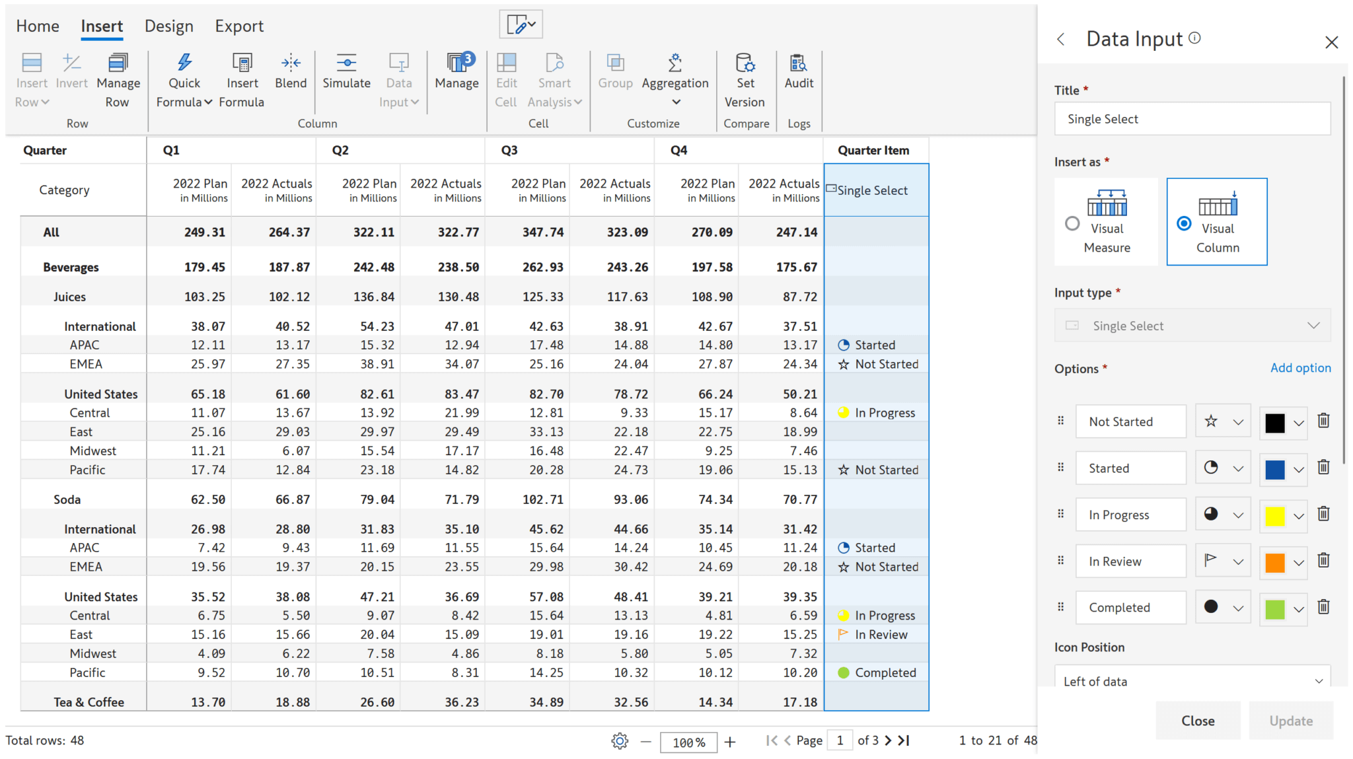Open Manage columns with badge 3

tap(457, 63)
